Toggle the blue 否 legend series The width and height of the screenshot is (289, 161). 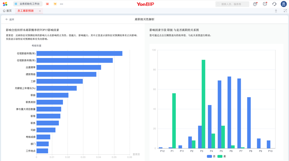point(211,156)
